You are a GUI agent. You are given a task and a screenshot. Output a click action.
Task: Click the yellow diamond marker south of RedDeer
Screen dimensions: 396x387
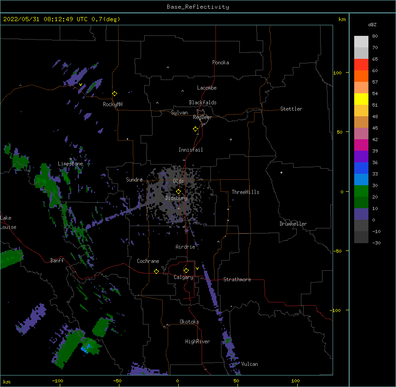point(196,129)
